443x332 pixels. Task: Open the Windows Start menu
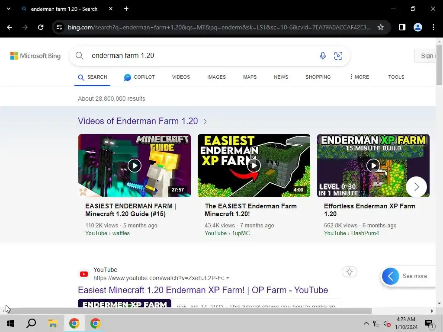[10, 323]
